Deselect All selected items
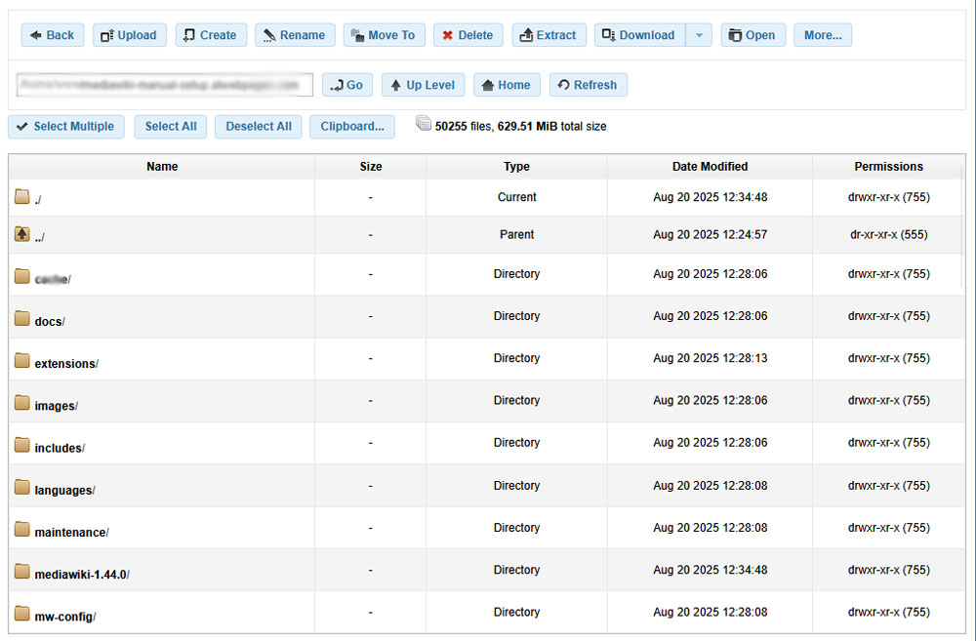 [258, 126]
